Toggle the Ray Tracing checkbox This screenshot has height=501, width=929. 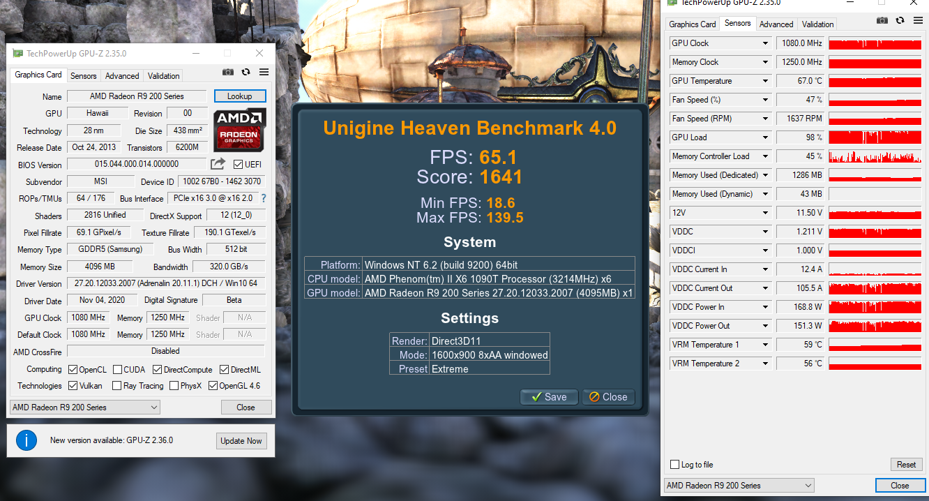click(116, 385)
